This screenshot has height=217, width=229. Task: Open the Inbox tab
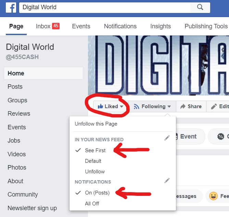coord(48,26)
